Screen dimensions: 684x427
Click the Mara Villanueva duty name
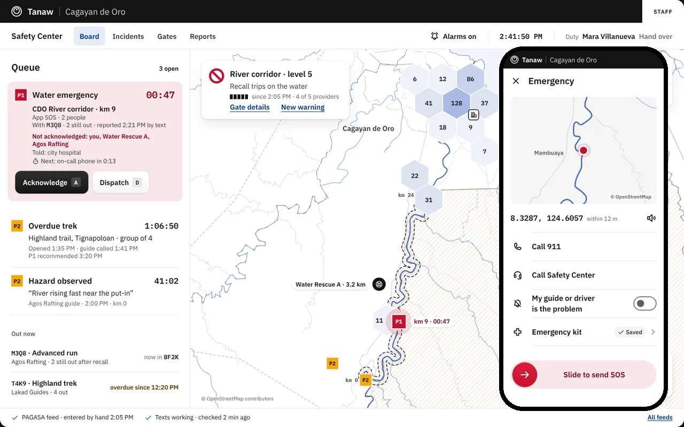609,36
